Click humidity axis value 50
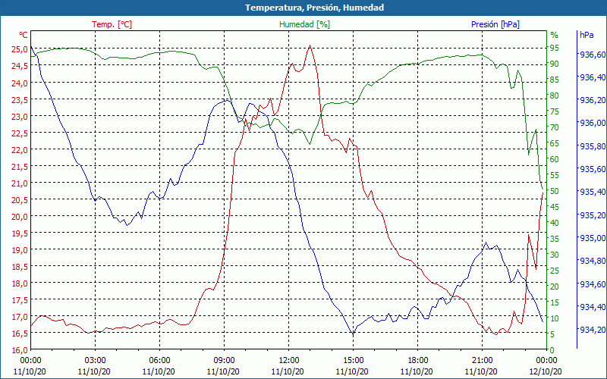Image resolution: width=607 pixels, height=379 pixels. coord(555,191)
